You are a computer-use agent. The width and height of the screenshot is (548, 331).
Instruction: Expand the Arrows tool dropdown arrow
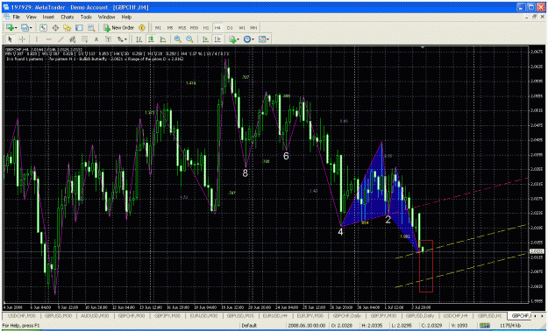click(125, 39)
